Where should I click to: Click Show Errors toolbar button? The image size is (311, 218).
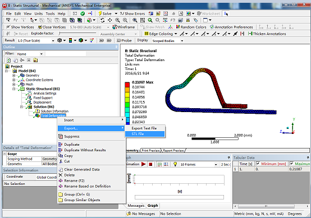point(132,13)
